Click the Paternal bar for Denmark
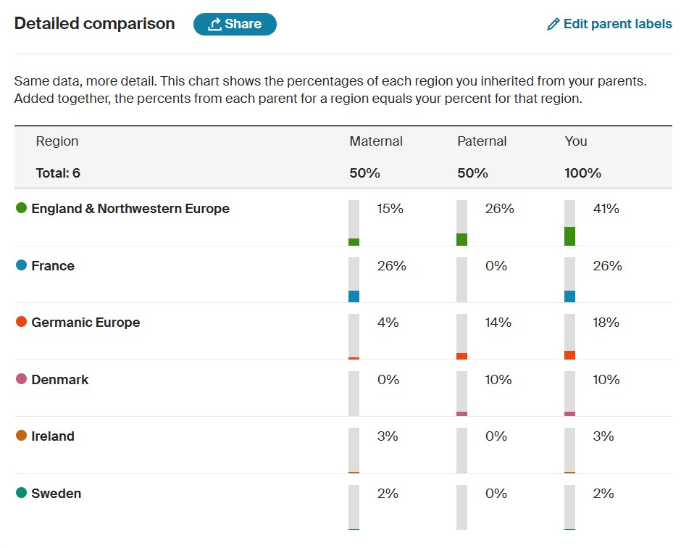This screenshot has height=548, width=681. click(461, 394)
